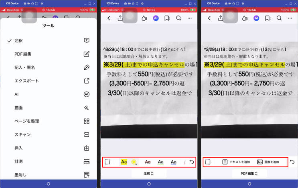This screenshot has width=298, height=188.
Task: Open the purple AI assistant in the middle window
Action: [x=156, y=18]
